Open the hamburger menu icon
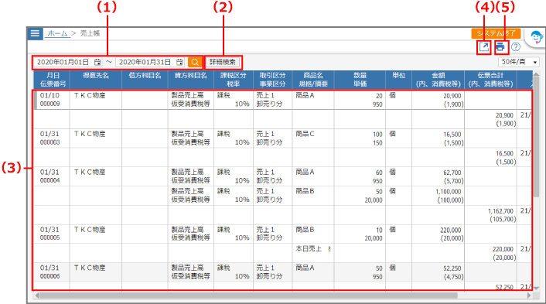 pos(35,33)
